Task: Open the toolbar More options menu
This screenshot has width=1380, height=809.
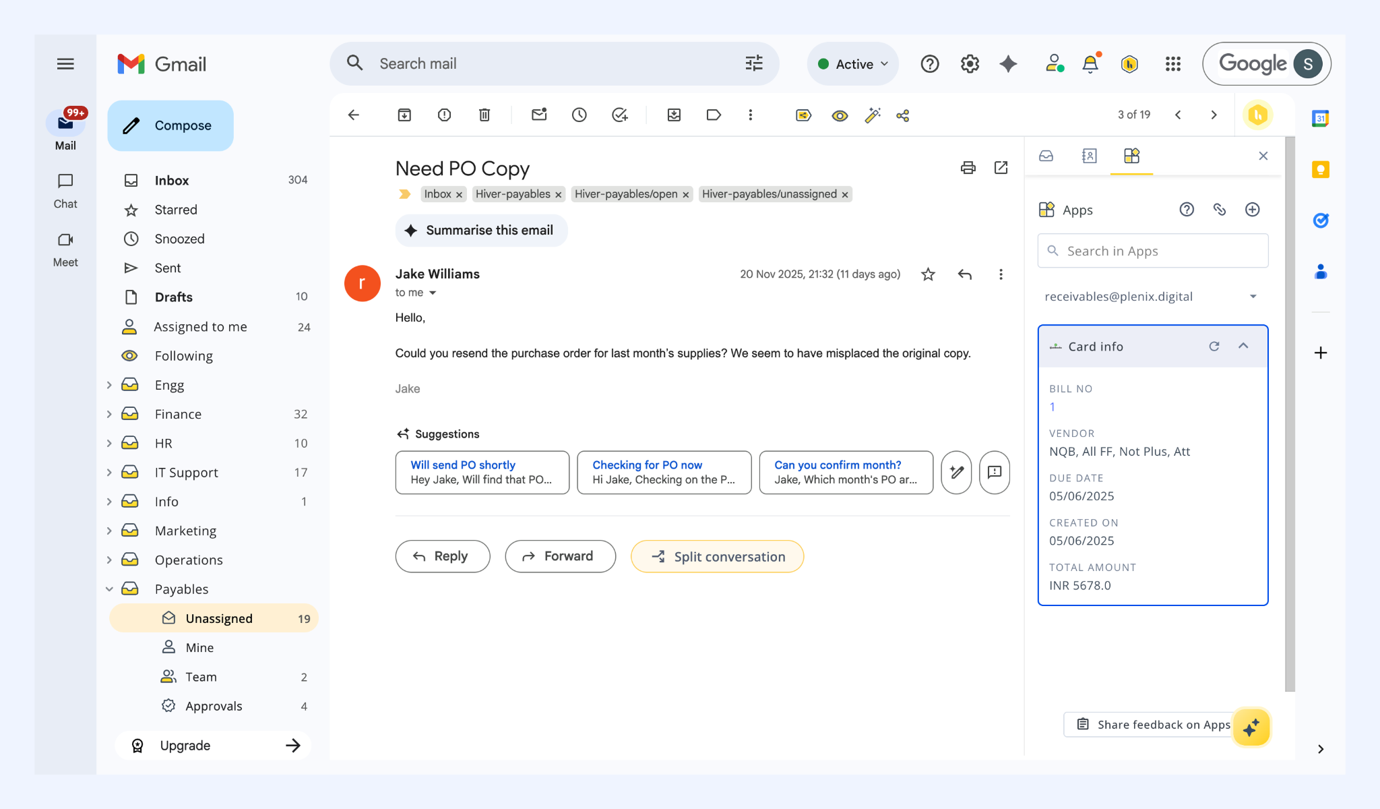Action: tap(751, 115)
